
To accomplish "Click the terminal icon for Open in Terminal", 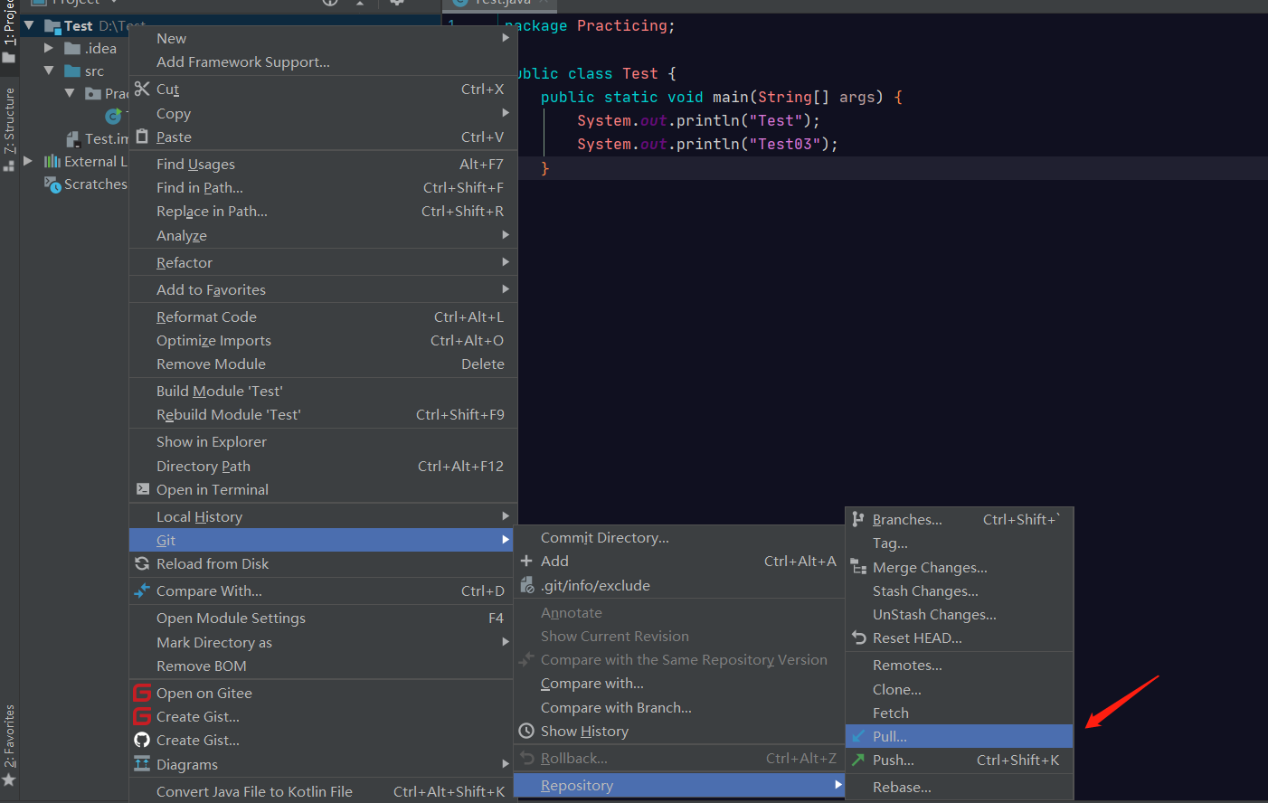I will click(143, 489).
